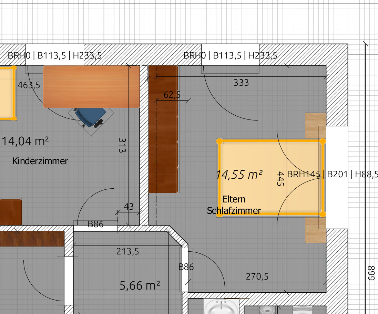Viewport: 378px width, 314px height.
Task: Select the 333 dimension value
Action: click(x=241, y=83)
